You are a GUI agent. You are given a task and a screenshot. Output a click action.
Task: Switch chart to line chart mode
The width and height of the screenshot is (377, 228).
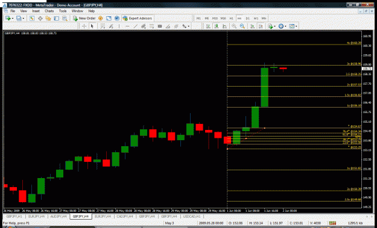click(x=224, y=26)
